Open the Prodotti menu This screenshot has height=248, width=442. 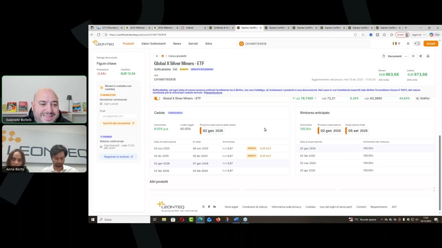click(x=128, y=44)
